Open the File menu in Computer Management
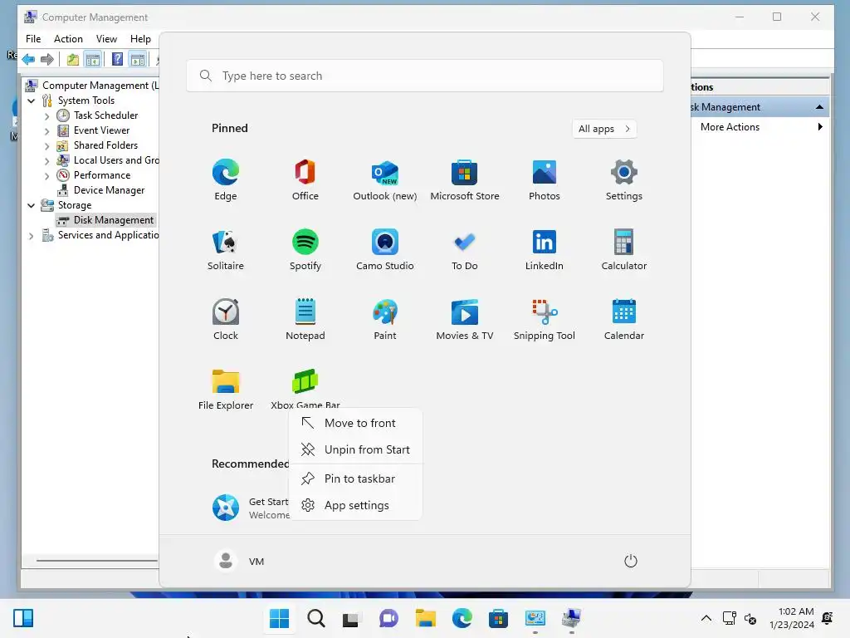 point(33,39)
